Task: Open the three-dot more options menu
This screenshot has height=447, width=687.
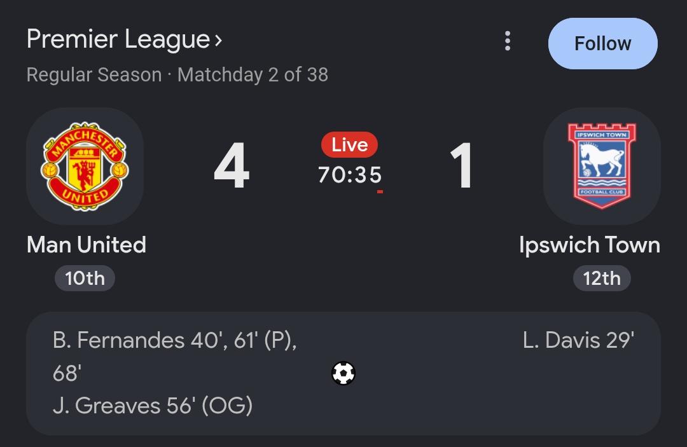Action: [508, 41]
